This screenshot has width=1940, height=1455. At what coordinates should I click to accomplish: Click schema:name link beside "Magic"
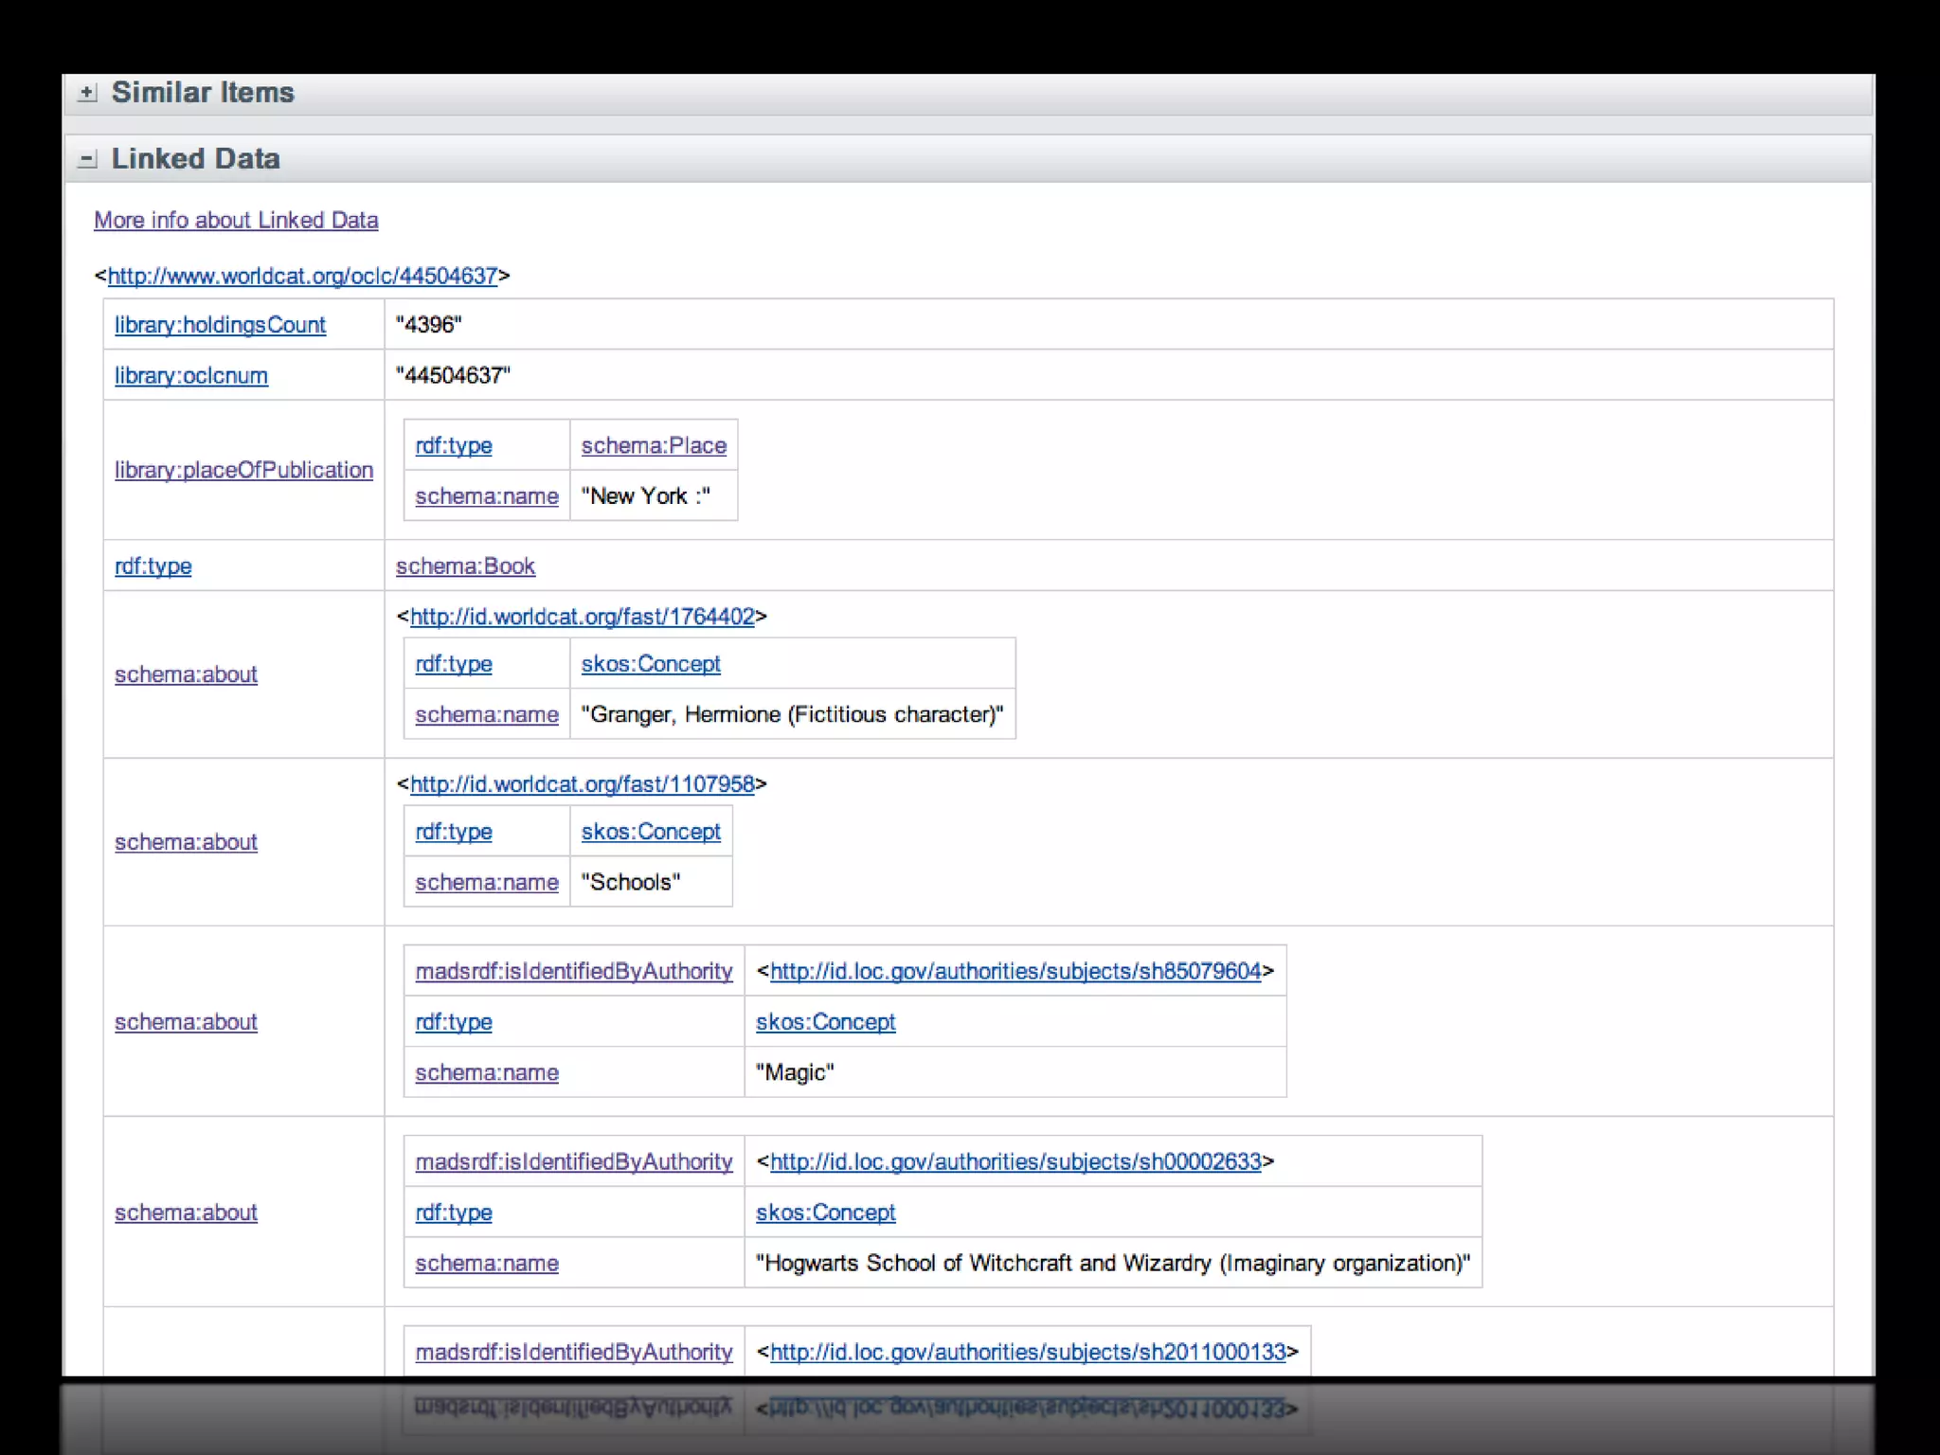(487, 1072)
